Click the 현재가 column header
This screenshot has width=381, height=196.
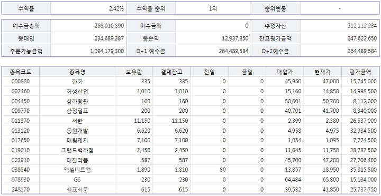[x=322, y=72]
